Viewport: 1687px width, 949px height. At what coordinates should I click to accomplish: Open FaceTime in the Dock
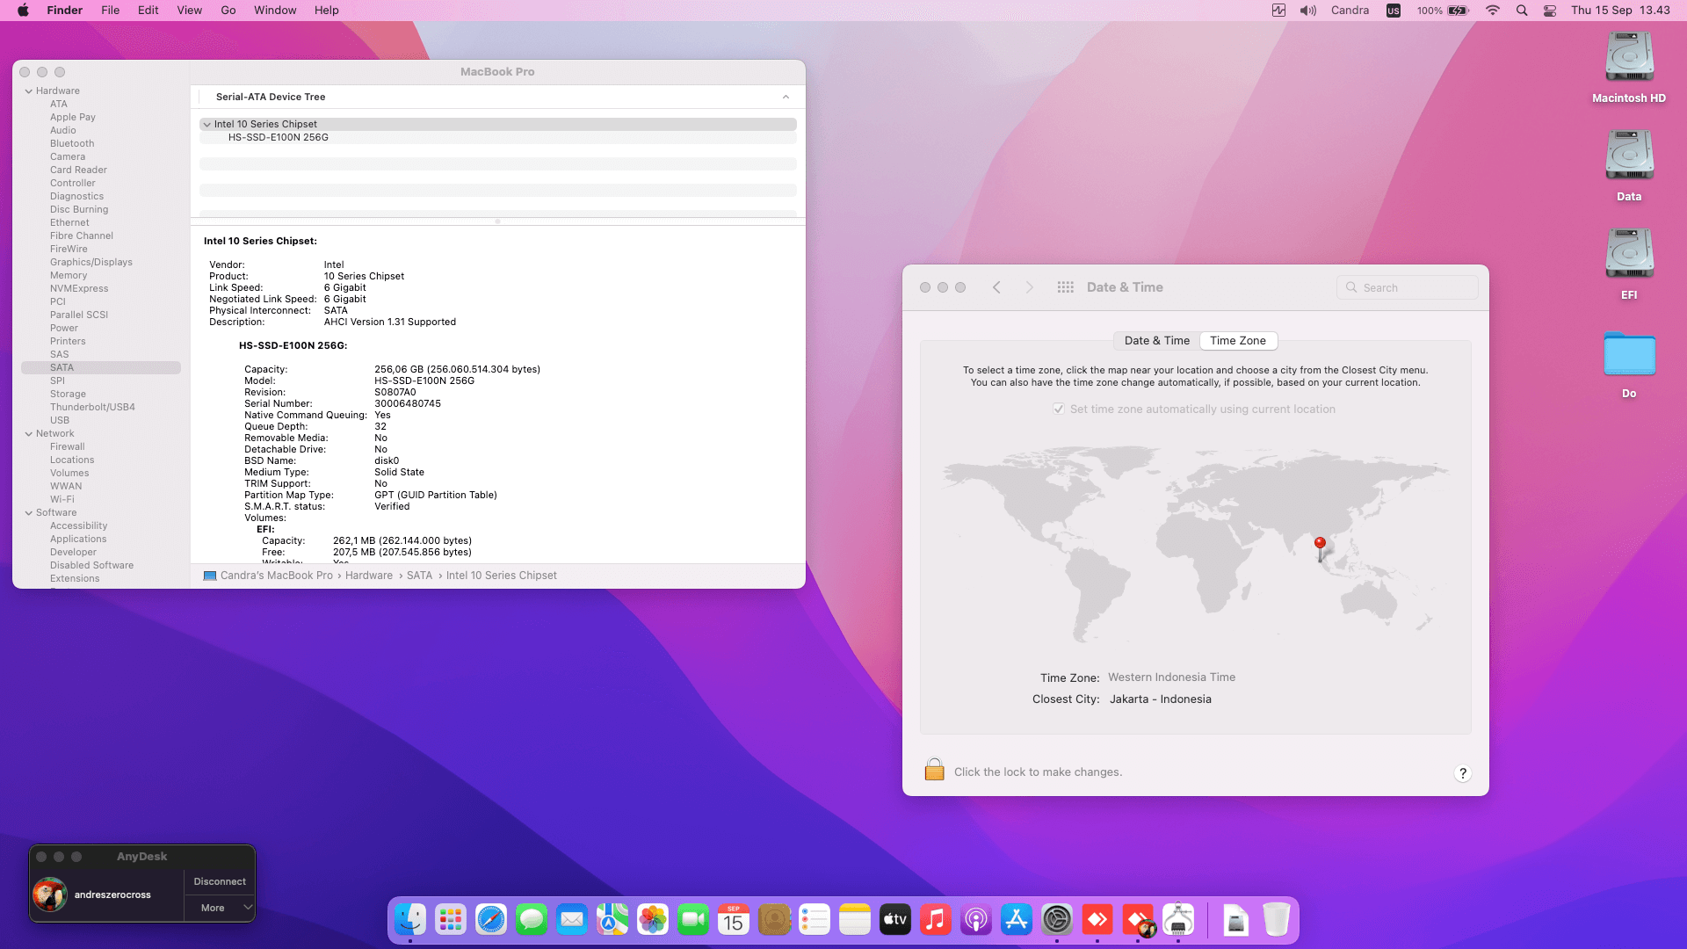[x=693, y=919]
